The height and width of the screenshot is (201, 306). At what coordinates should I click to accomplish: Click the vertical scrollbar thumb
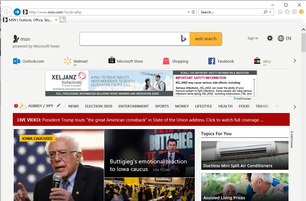coord(303,43)
